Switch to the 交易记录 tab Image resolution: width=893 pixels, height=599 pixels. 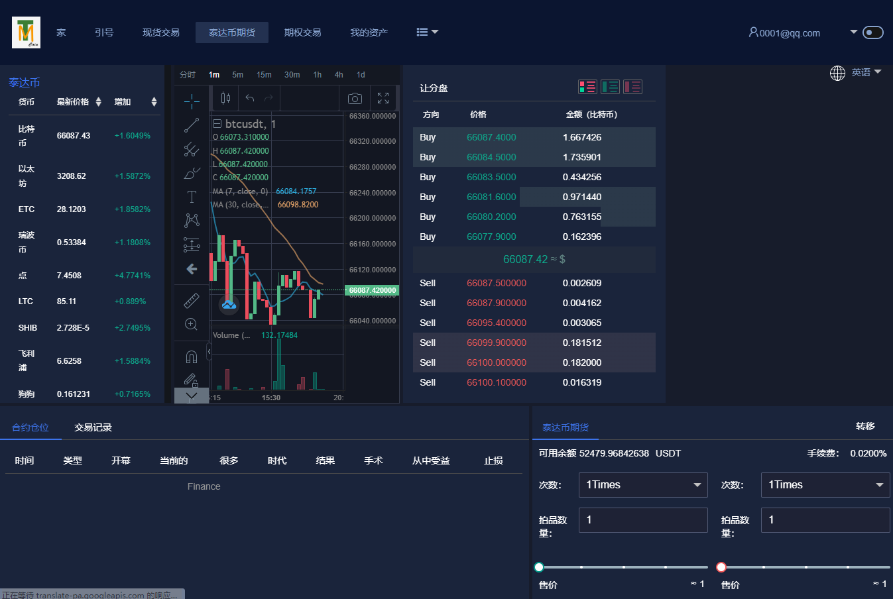[x=93, y=428]
